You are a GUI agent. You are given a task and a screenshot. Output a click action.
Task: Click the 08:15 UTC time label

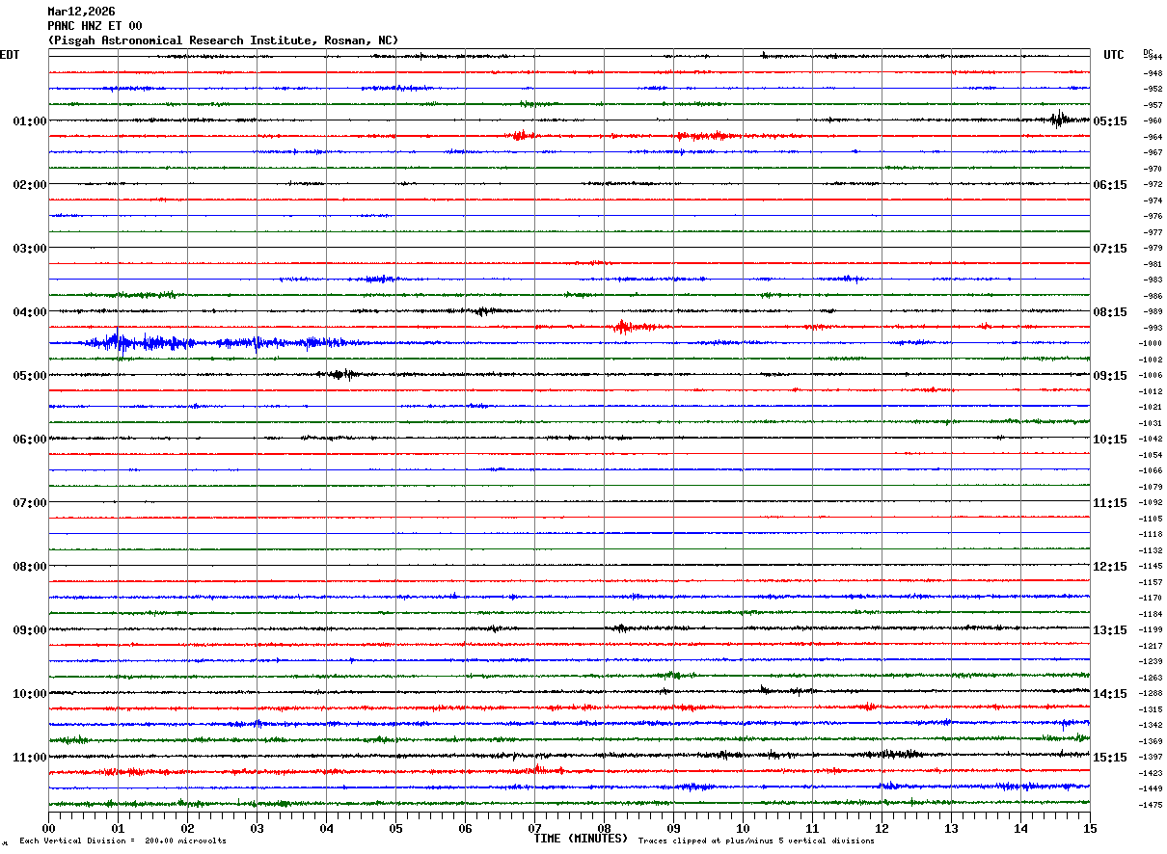(x=1111, y=312)
